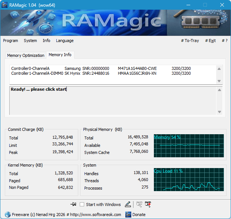Click the # Exit menu button
The height and width of the screenshot is (219, 231).
pyautogui.click(x=210, y=41)
